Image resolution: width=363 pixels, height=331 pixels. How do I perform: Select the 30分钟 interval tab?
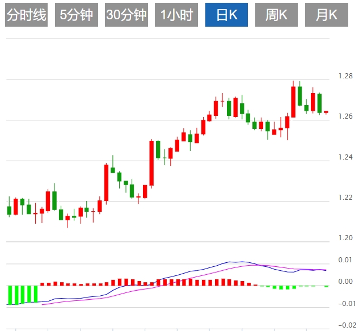click(126, 15)
